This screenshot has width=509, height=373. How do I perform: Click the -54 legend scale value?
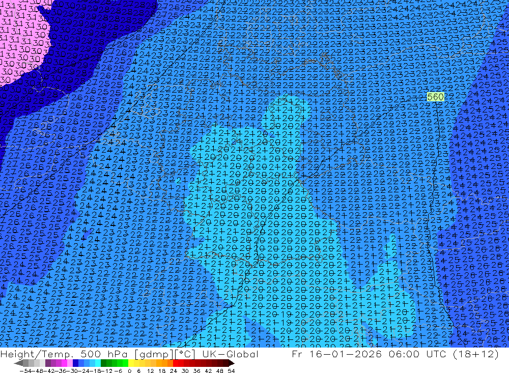click(x=25, y=371)
